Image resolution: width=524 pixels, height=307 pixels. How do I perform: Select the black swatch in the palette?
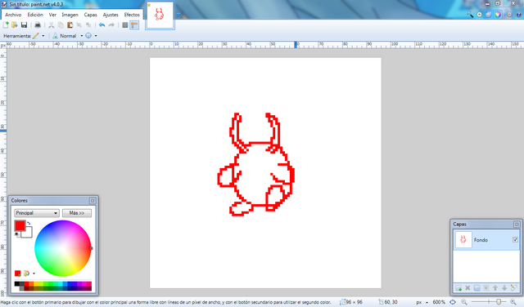(x=16, y=284)
